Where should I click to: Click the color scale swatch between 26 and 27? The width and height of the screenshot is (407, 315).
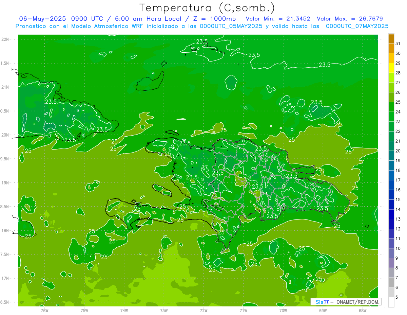point(391,87)
